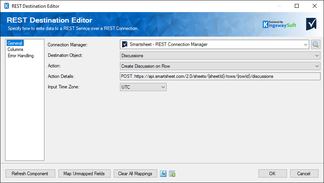Expand the Connection Manager dropdown
This screenshot has height=183, width=324.
pyautogui.click(x=306, y=44)
